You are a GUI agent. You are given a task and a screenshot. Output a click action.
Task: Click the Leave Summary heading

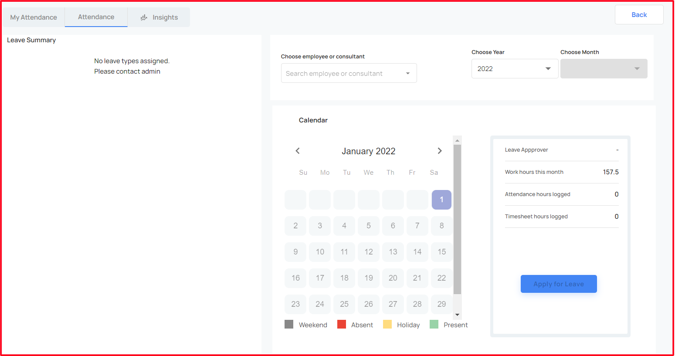click(x=31, y=40)
